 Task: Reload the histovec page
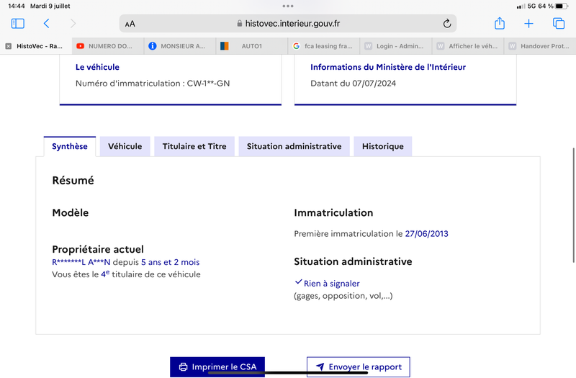(446, 24)
